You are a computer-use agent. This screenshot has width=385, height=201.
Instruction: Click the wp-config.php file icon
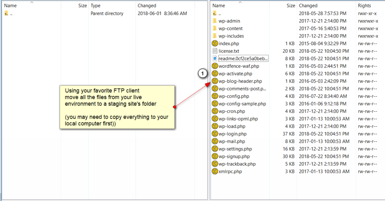tap(215, 96)
